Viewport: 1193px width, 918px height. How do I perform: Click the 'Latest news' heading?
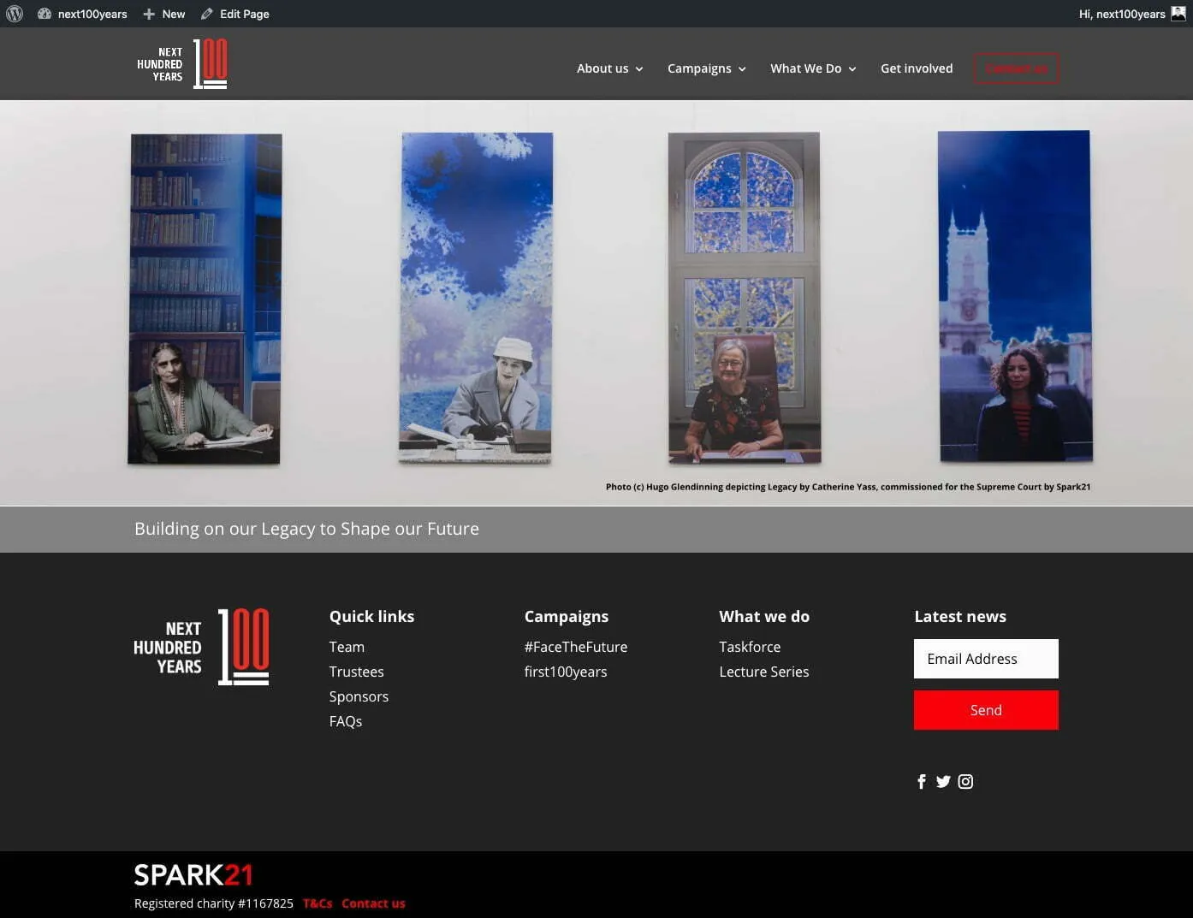(960, 616)
